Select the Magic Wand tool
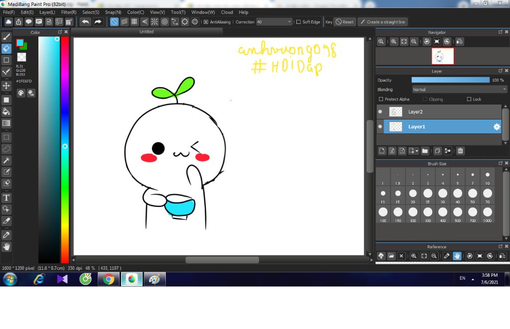510x329 pixels. tap(6, 160)
